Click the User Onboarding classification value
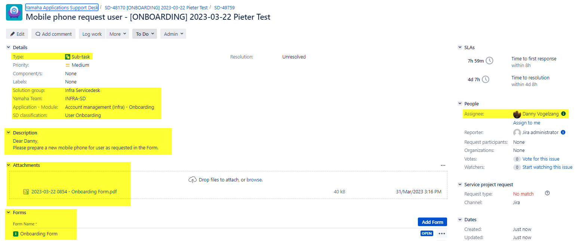 pos(83,115)
